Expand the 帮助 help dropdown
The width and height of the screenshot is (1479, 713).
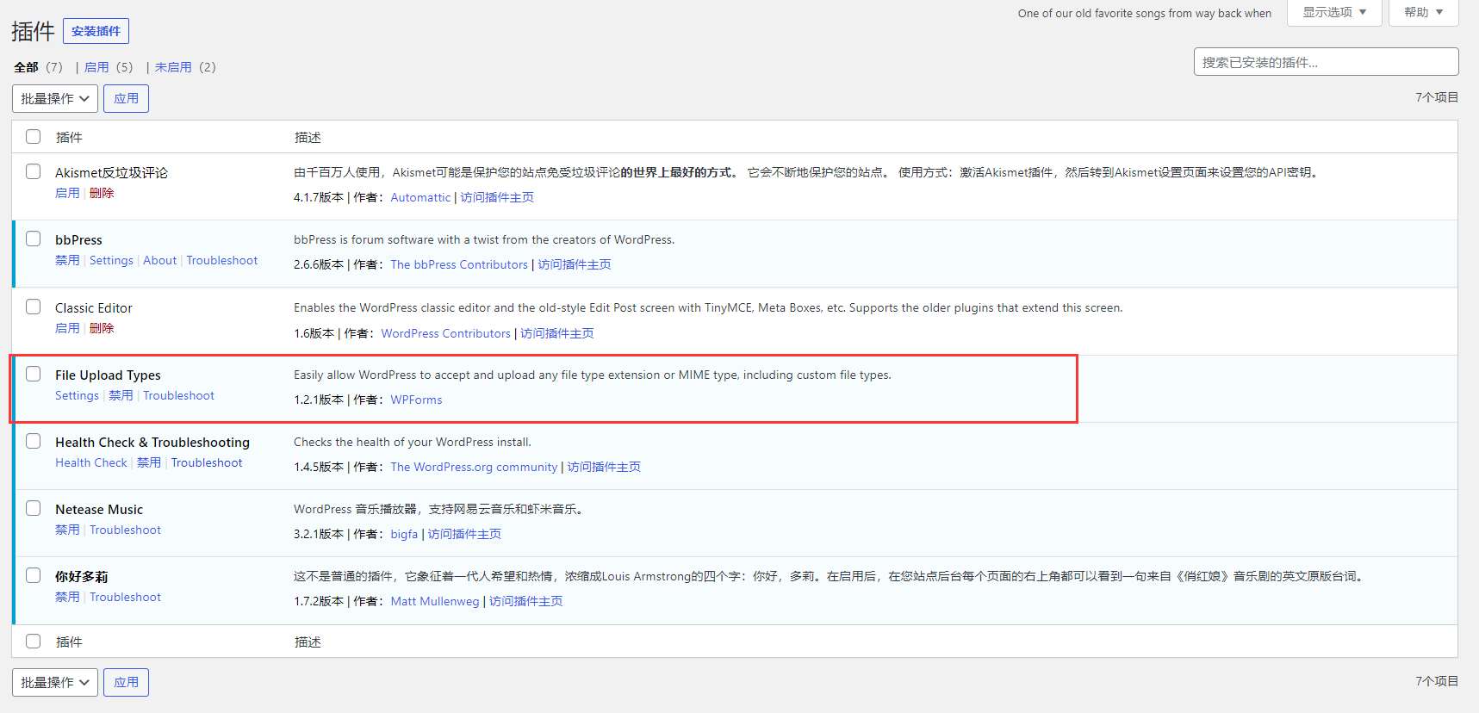pyautogui.click(x=1422, y=12)
